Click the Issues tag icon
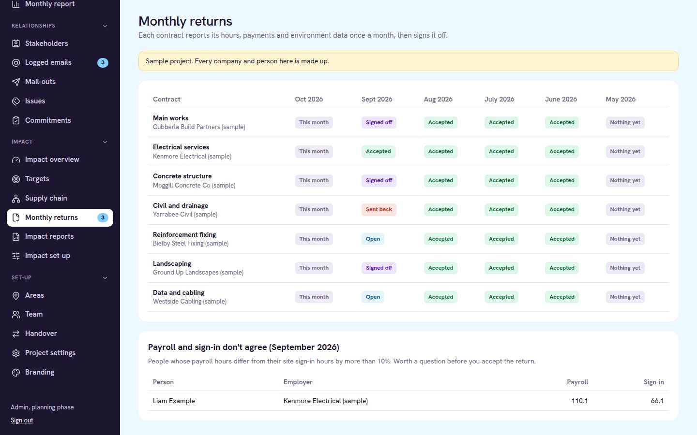Screen dimensions: 697x435 click(x=16, y=101)
